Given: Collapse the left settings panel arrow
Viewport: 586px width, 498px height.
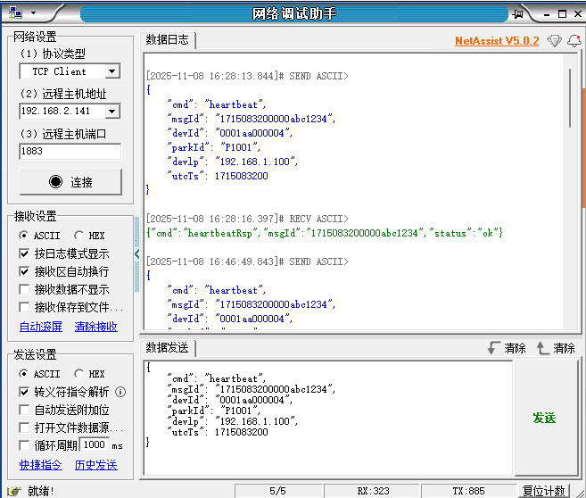Looking at the screenshot, I should (136, 253).
